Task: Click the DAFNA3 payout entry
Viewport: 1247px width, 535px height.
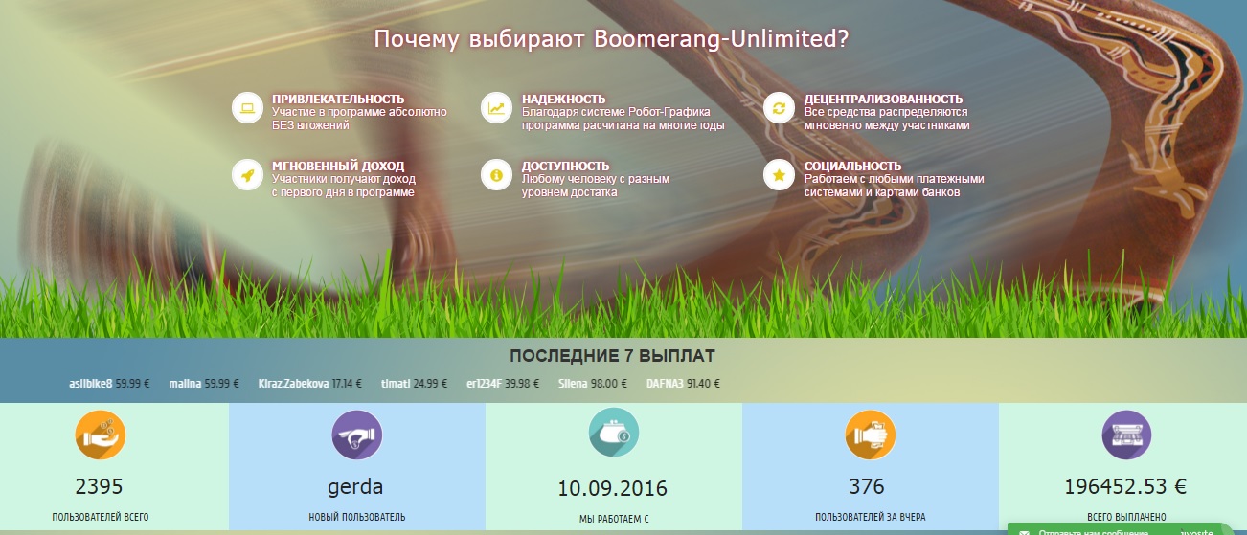Action: (x=681, y=384)
